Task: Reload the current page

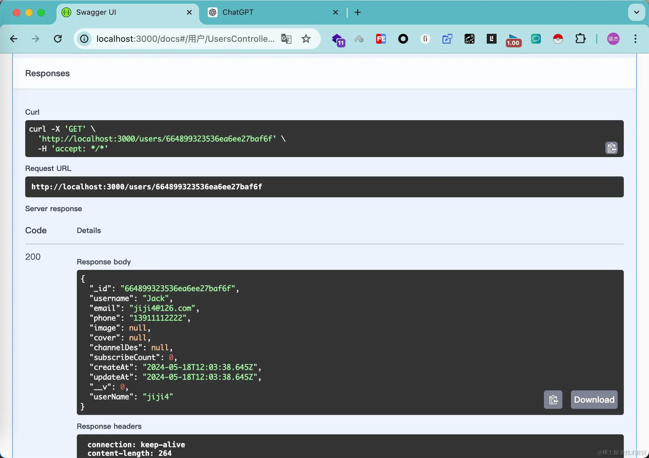Action: point(58,39)
